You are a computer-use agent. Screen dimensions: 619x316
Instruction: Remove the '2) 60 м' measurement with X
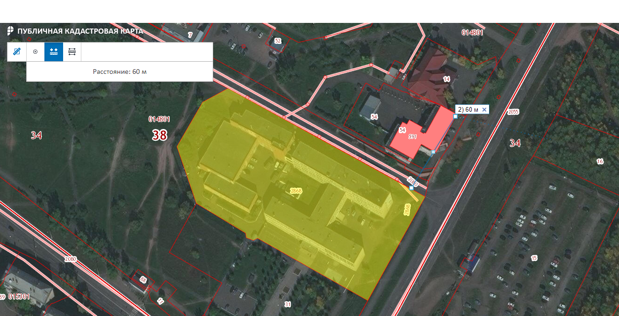[x=484, y=109]
